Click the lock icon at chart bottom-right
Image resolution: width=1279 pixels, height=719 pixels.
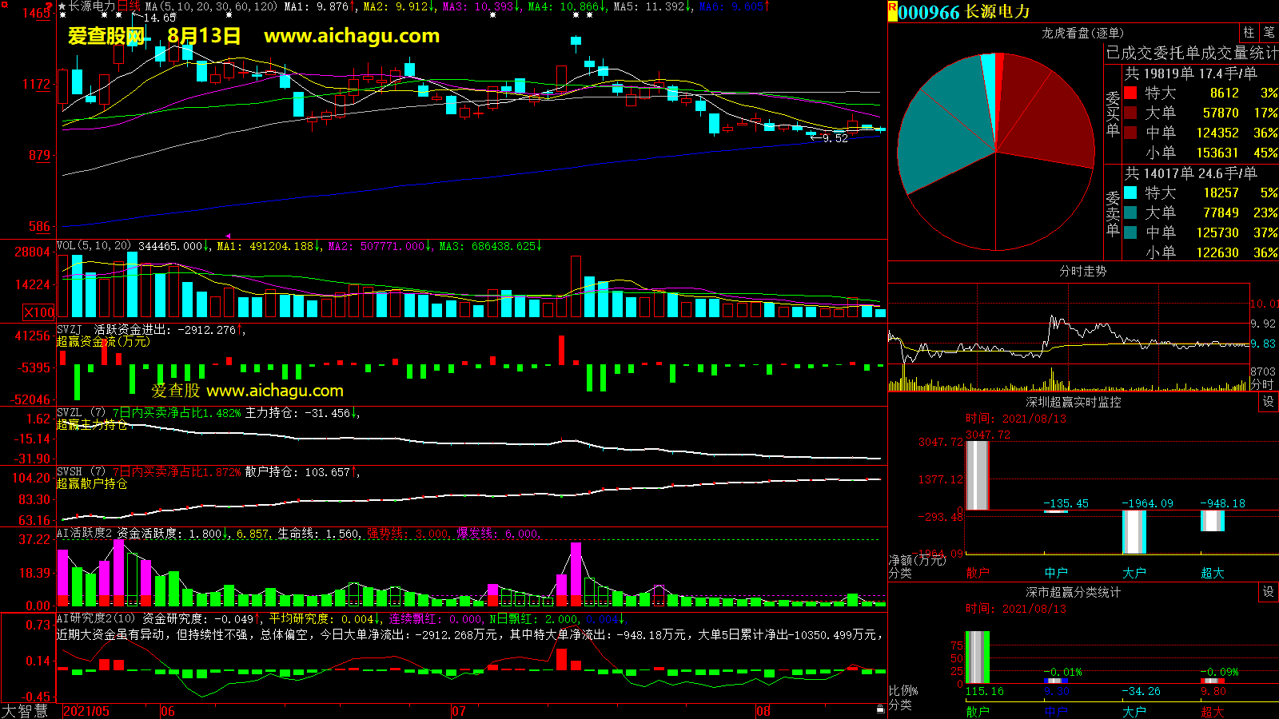[x=880, y=709]
